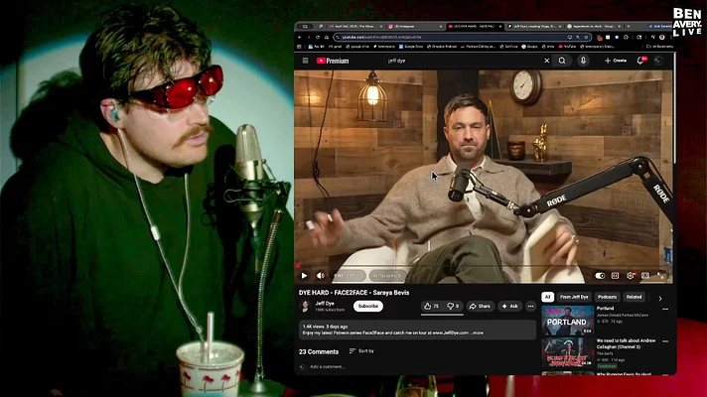This screenshot has width=707, height=397.
Task: Go to YouTube Premium home logo
Action: (333, 61)
